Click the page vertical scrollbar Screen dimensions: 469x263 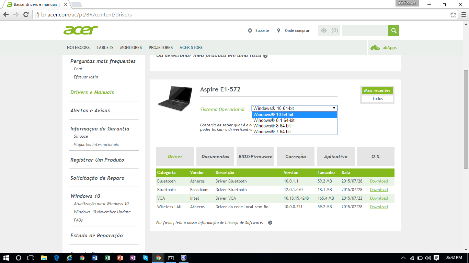point(466,119)
